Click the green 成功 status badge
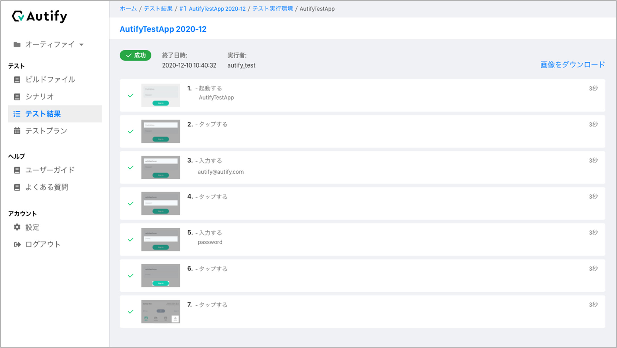This screenshot has height=348, width=617. coord(135,55)
